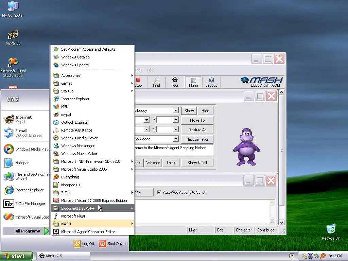Viewport: 348px width, 261px height.
Task: Open Microsoft Agent Character Editor
Action: pos(93,232)
